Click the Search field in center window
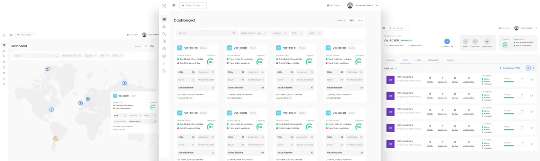Image resolution: width=540 pixels, height=161 pixels. tap(207, 33)
